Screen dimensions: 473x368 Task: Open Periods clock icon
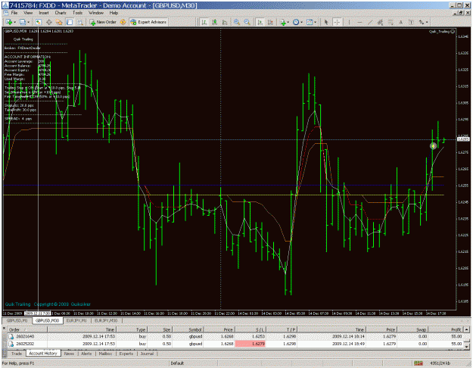click(x=296, y=22)
